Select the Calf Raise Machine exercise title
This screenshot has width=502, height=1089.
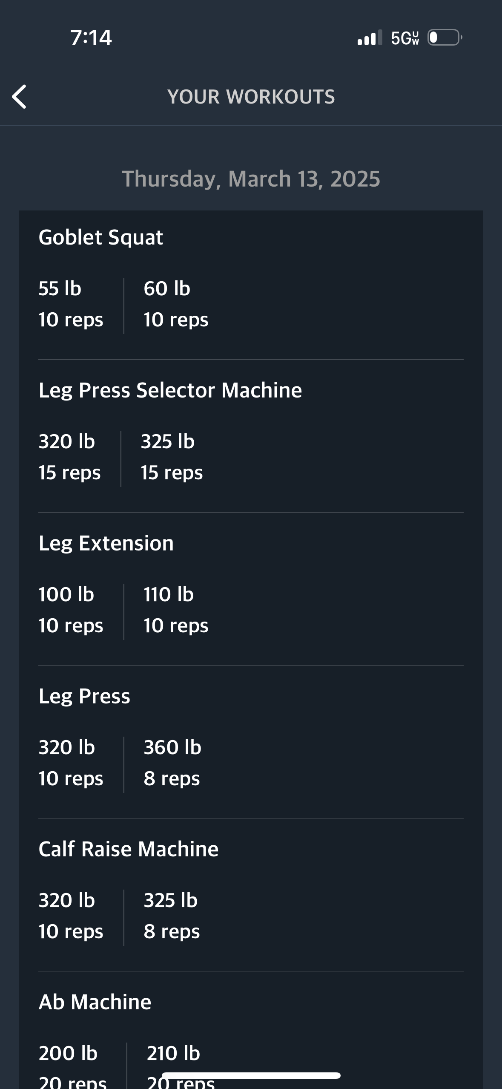(x=129, y=849)
